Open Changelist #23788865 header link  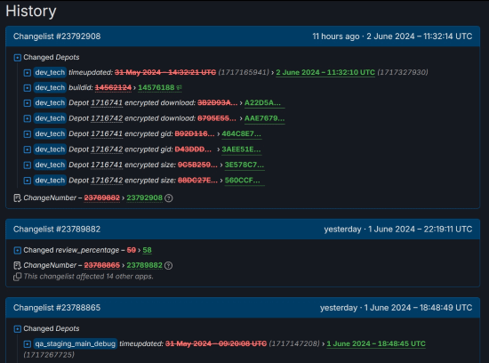pyautogui.click(x=57, y=308)
